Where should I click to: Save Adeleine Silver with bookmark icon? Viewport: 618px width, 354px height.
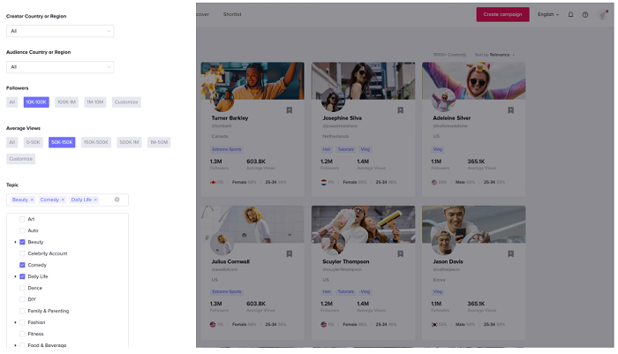pos(510,110)
